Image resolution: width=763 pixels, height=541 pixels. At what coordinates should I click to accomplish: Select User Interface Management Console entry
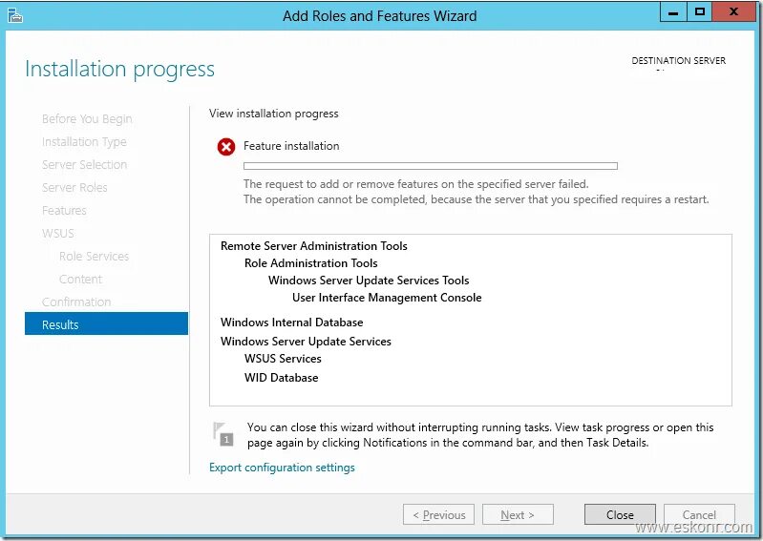tap(387, 298)
